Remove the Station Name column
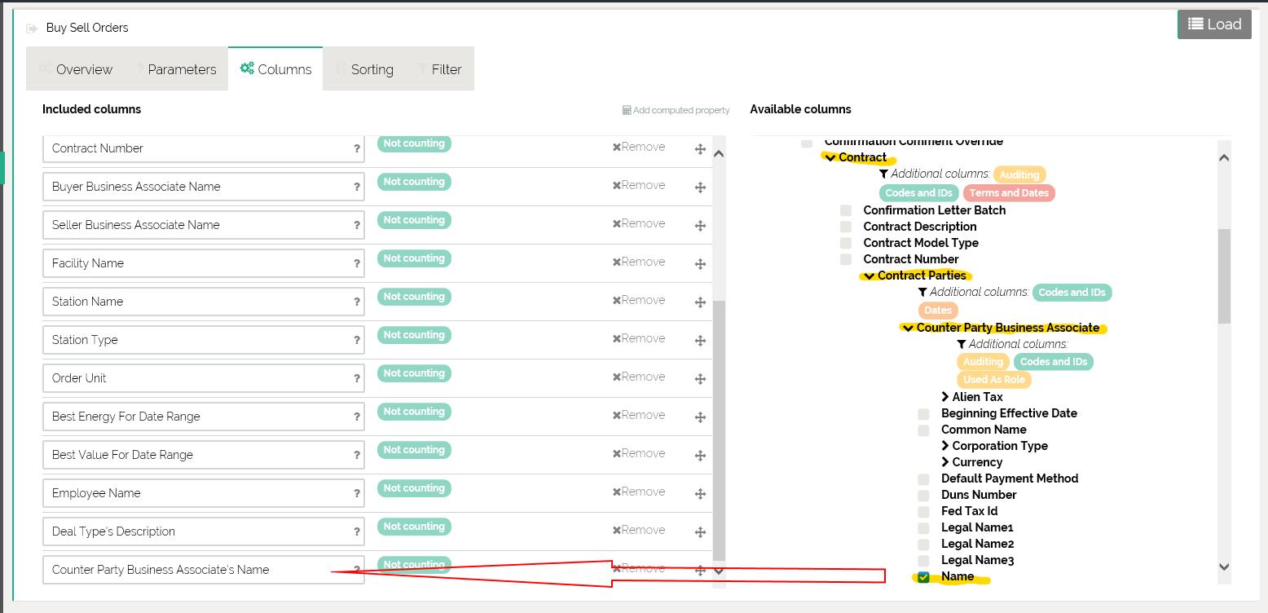This screenshot has height=613, width=1268. point(639,300)
